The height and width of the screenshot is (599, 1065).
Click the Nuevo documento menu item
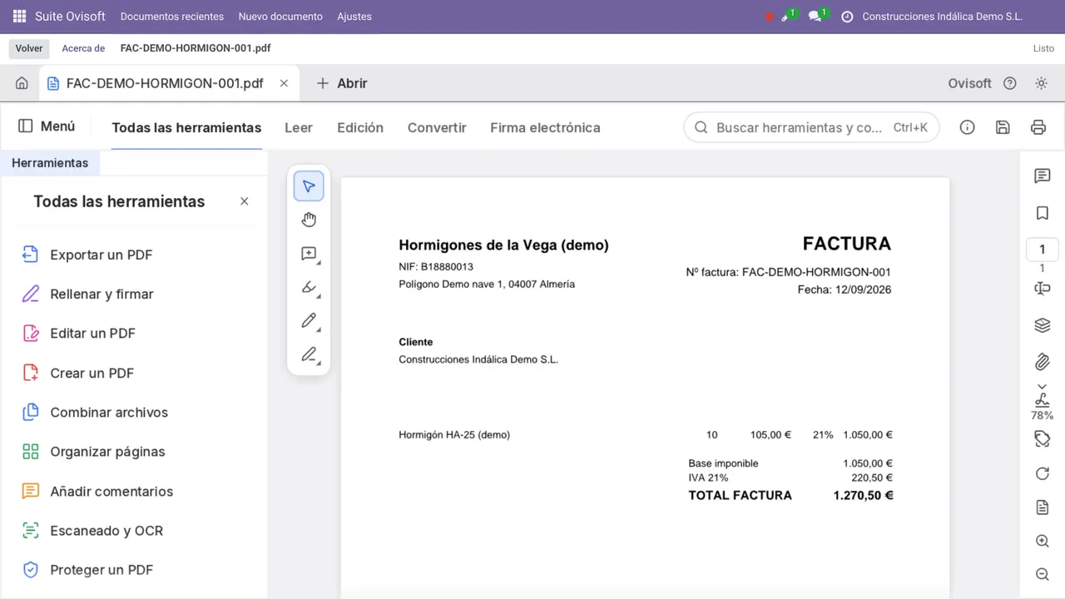pyautogui.click(x=280, y=16)
